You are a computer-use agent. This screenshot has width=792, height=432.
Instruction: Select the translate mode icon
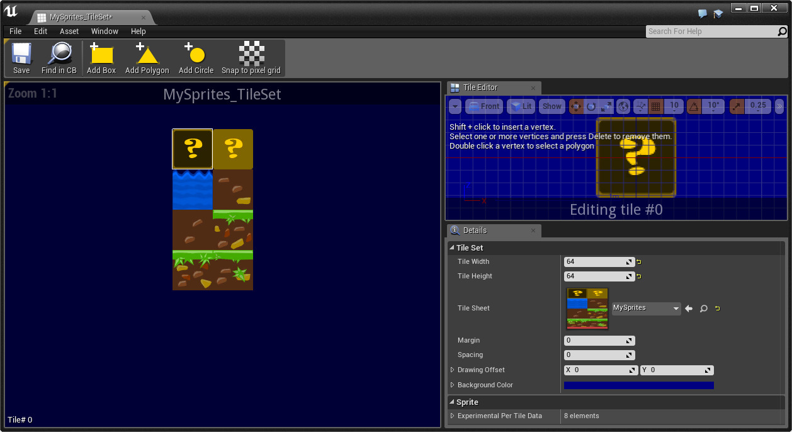tap(576, 106)
